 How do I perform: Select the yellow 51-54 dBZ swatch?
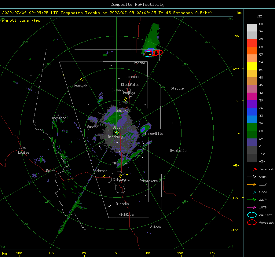point(252,66)
